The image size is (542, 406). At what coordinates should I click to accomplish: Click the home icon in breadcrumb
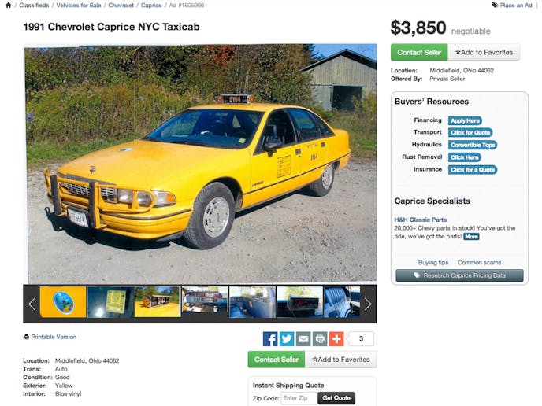pos(9,6)
